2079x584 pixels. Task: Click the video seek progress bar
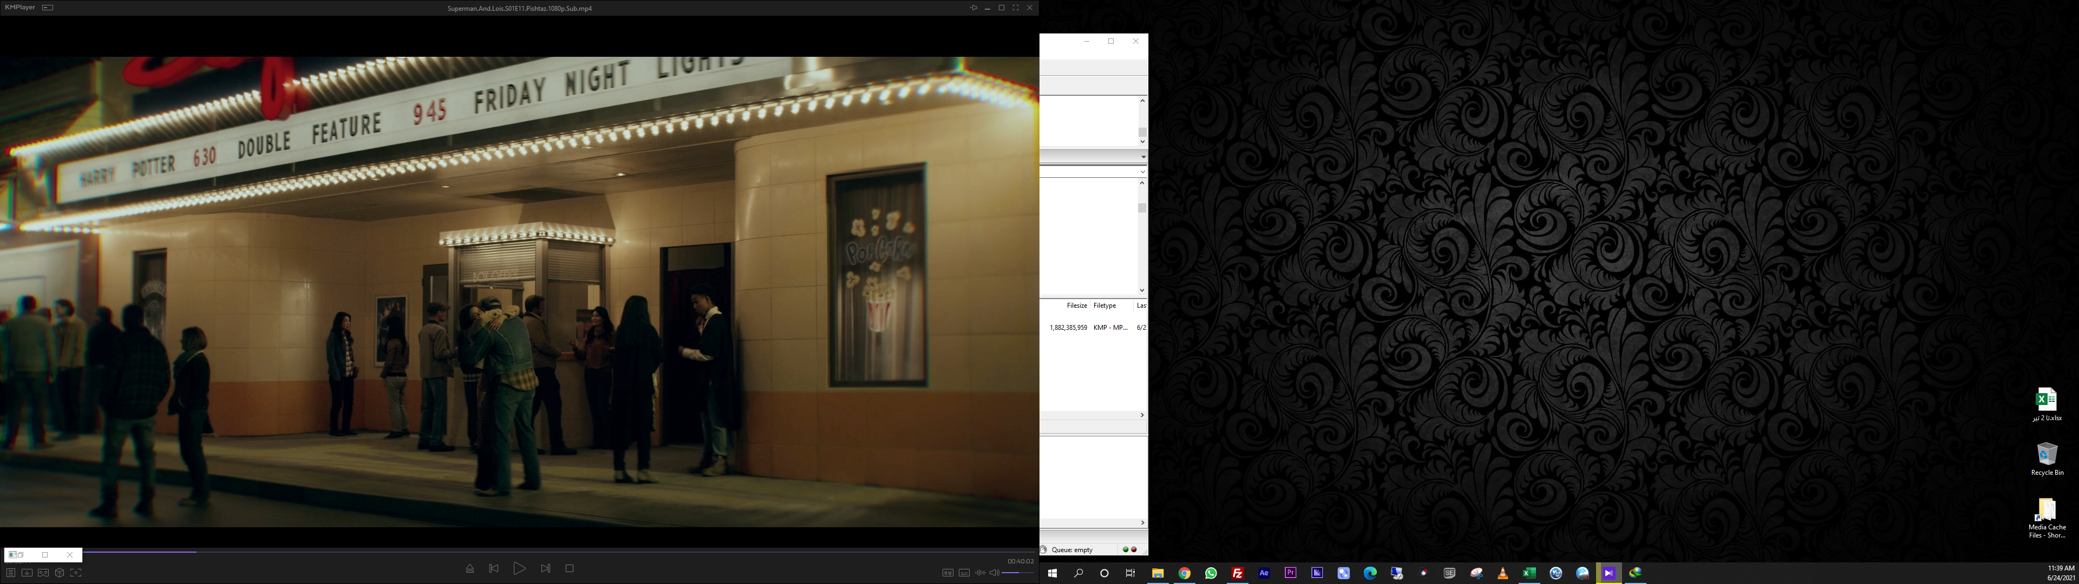click(x=517, y=552)
